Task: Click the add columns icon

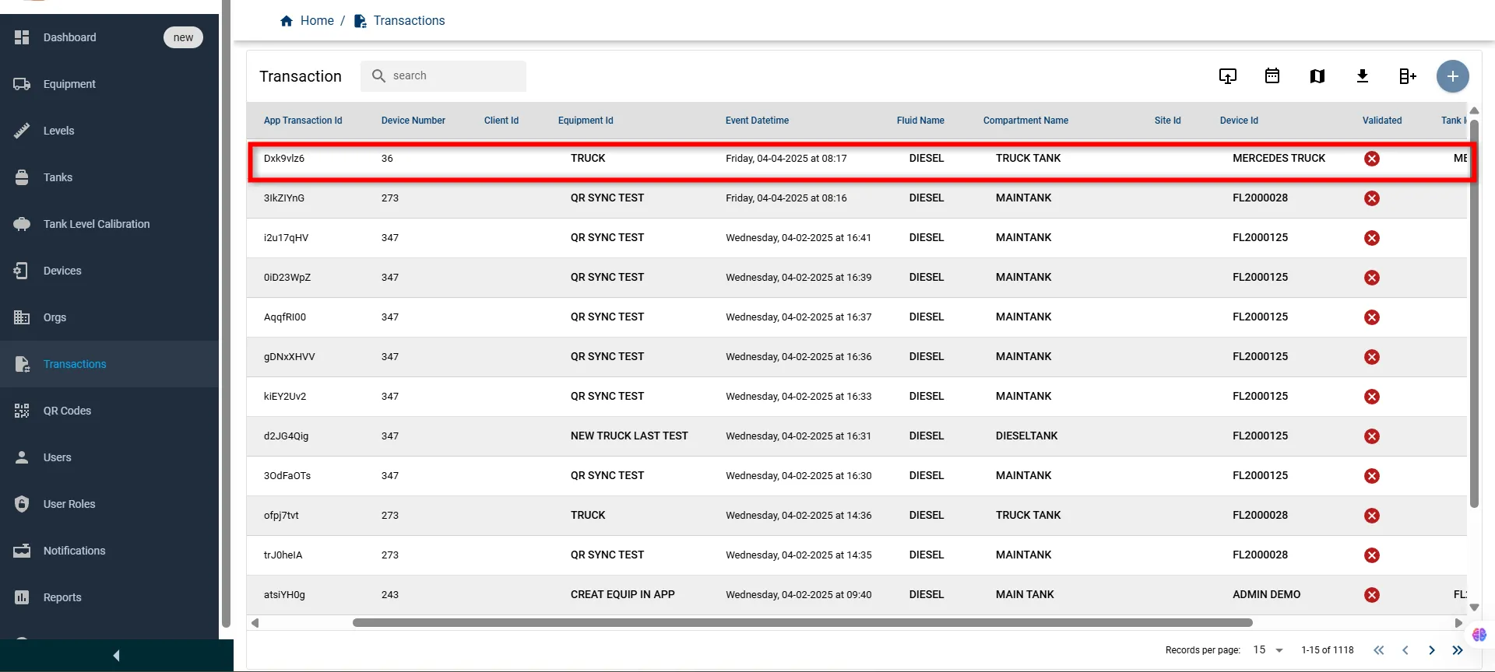Action: tap(1408, 76)
